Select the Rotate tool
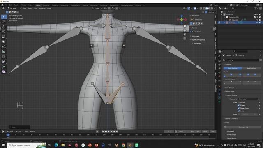The width and height of the screenshot is (263, 148). tap(4, 32)
